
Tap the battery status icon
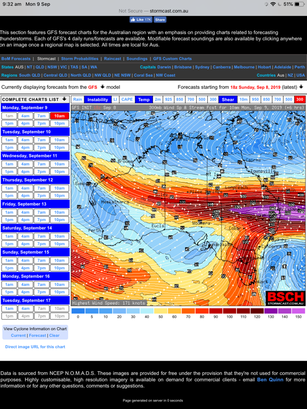click(x=299, y=4)
